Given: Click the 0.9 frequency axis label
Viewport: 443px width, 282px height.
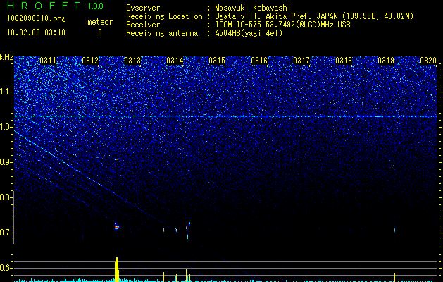Looking at the screenshot, I should 6,162.
